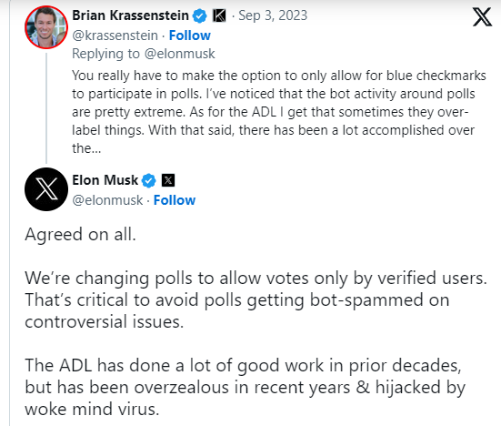Click the 'Replying to @elonmusk' mention
The image size is (501, 426).
point(179,54)
